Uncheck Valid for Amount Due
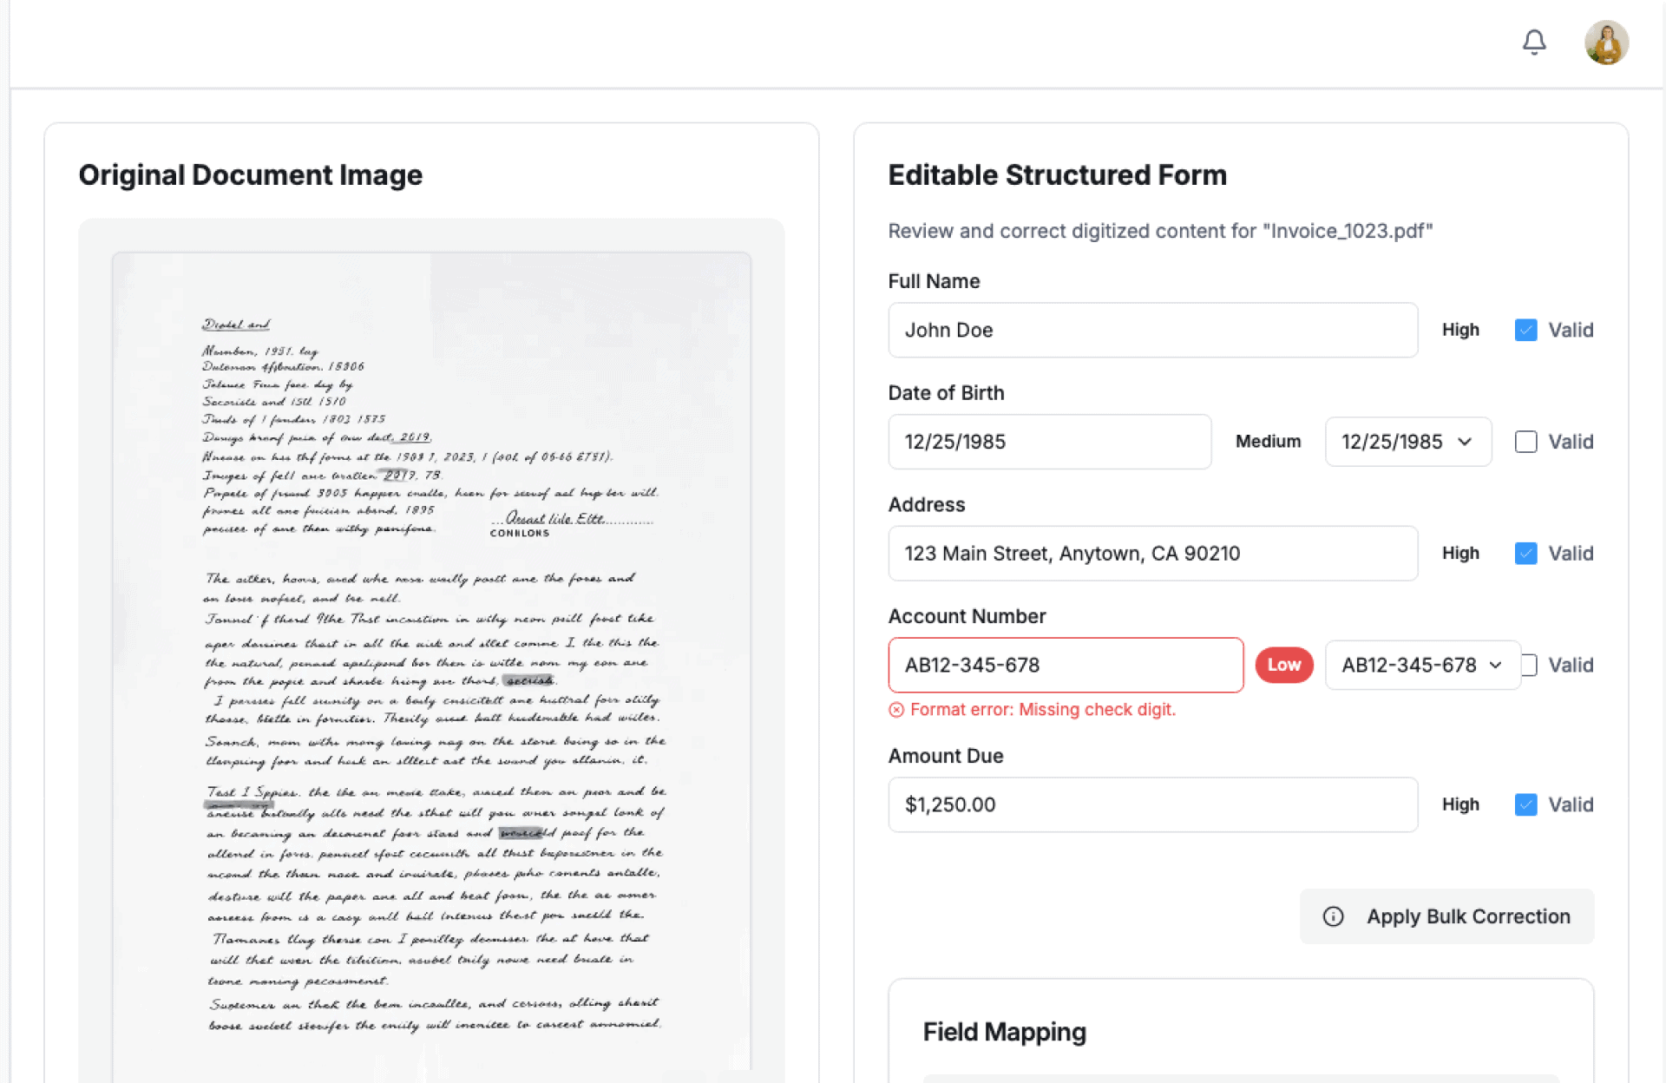 1525,804
